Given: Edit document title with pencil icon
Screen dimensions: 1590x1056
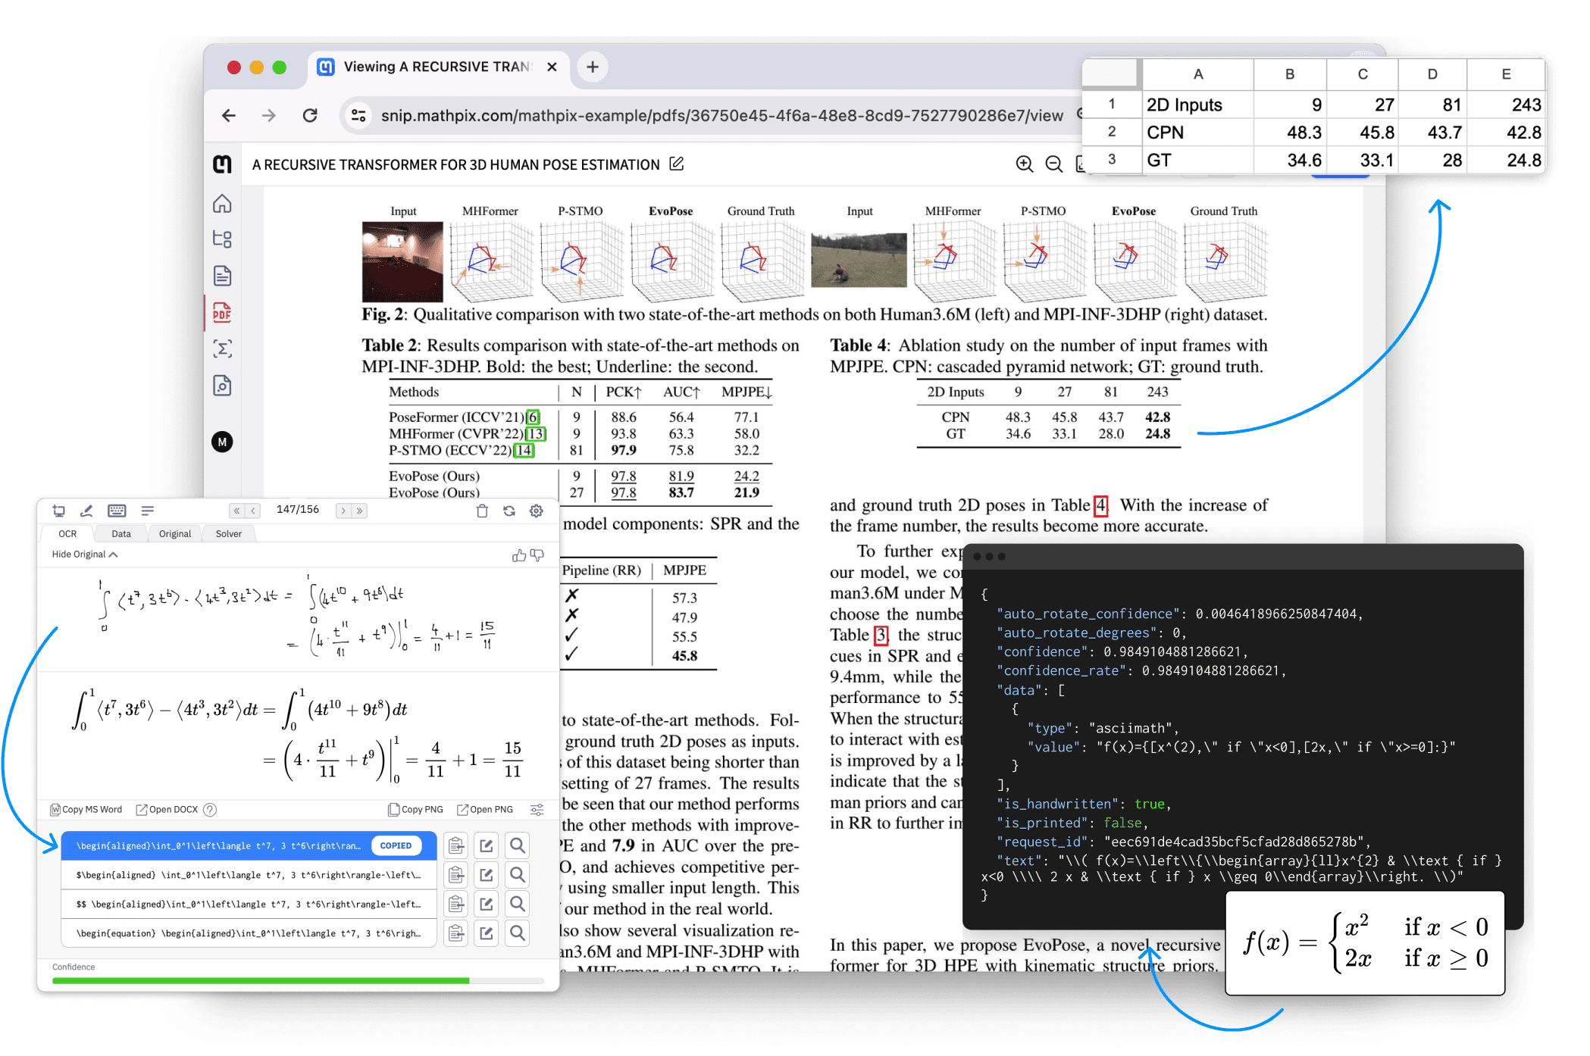Looking at the screenshot, I should pos(677,164).
